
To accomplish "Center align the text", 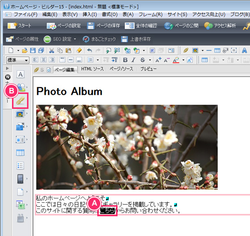I will click(x=43, y=60).
